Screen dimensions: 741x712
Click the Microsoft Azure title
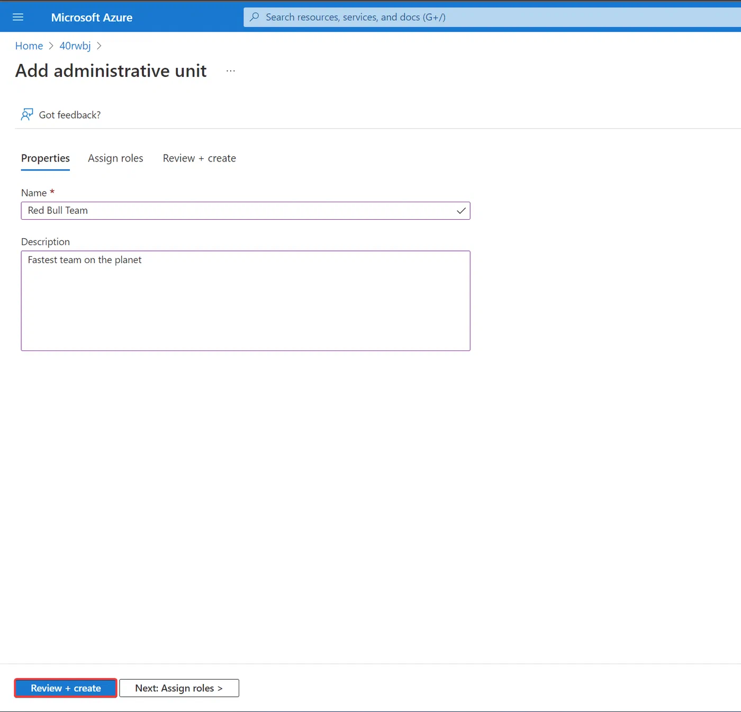click(x=92, y=17)
